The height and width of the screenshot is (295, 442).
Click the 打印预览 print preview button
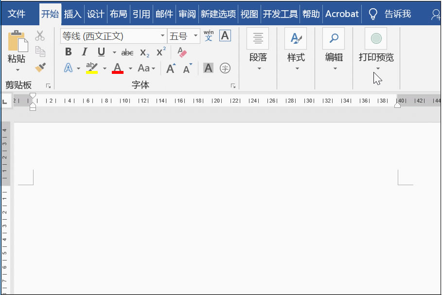[x=376, y=49]
